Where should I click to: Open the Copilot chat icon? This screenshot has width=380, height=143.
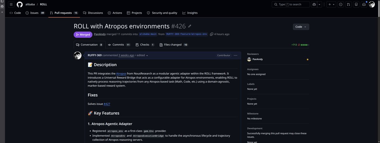point(314,4)
